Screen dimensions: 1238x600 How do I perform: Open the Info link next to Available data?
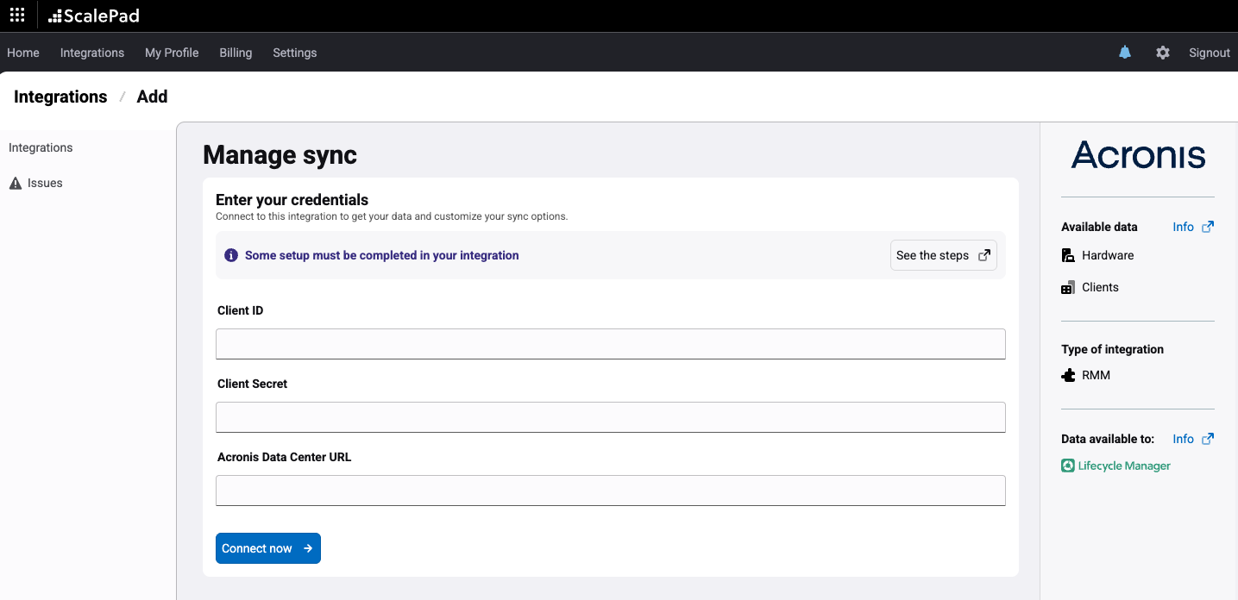coord(1183,227)
